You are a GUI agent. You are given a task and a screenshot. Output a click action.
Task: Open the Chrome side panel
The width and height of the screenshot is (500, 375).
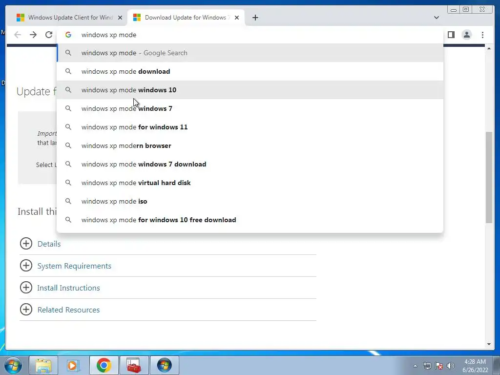point(451,35)
